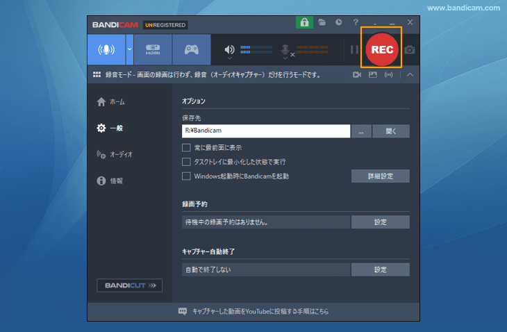The image size is (507, 332).
Task: Click the 開く button to open folder
Action: point(391,131)
